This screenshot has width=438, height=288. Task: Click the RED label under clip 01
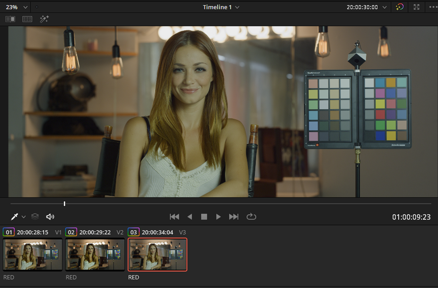9,277
